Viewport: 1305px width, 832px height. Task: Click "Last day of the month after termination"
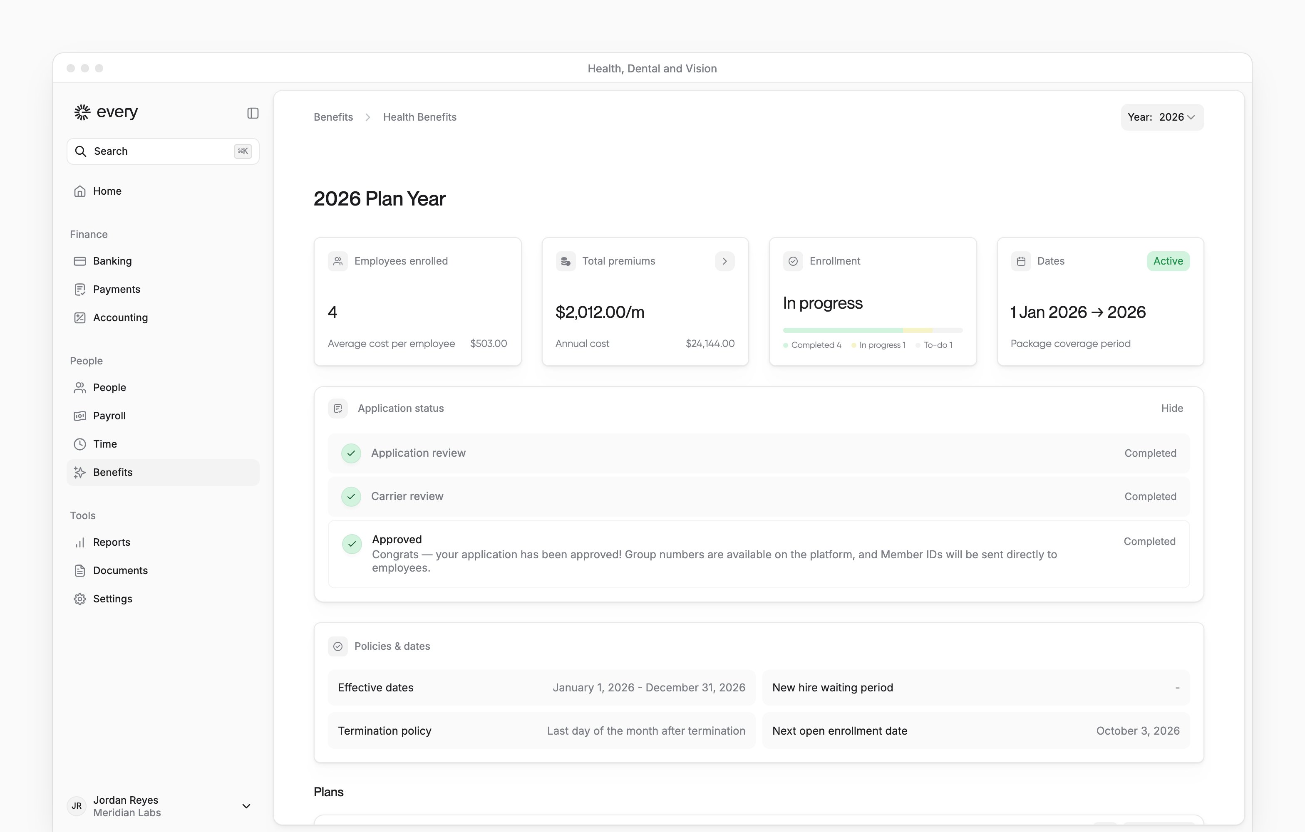tap(646, 731)
